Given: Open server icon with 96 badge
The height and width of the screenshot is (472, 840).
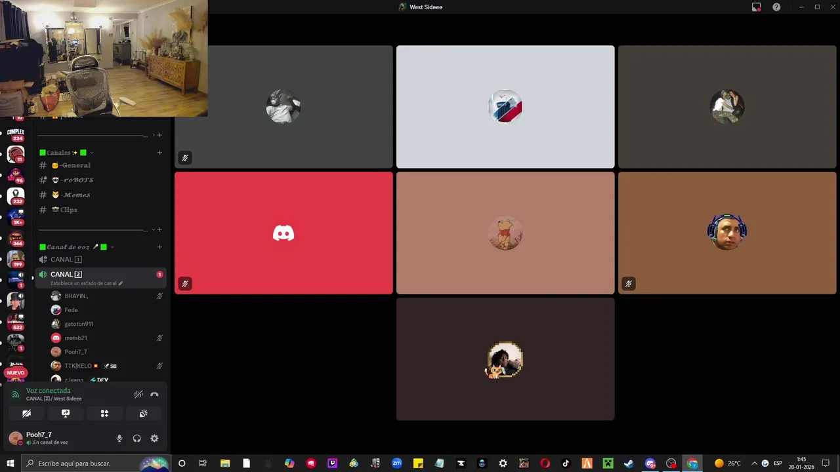Looking at the screenshot, I should point(16,176).
